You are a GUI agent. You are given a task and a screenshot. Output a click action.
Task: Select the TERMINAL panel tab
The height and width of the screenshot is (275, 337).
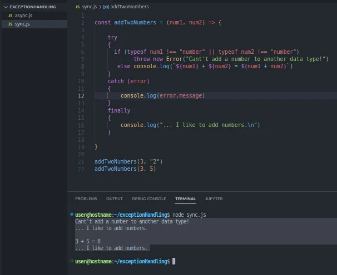[185, 198]
